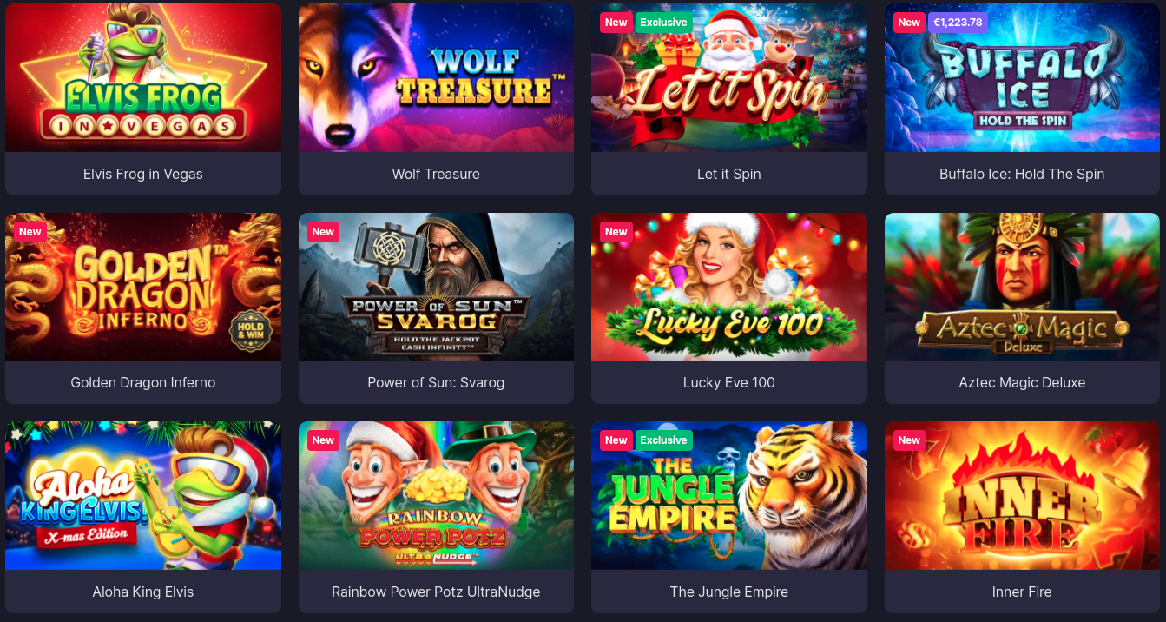
Task: Click the Rainbow Power Potz UltraNudge title
Action: (436, 592)
